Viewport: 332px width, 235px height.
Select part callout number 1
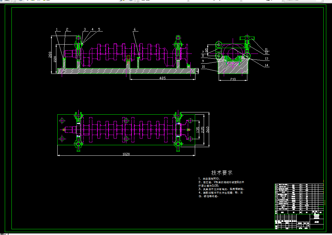click(57, 29)
